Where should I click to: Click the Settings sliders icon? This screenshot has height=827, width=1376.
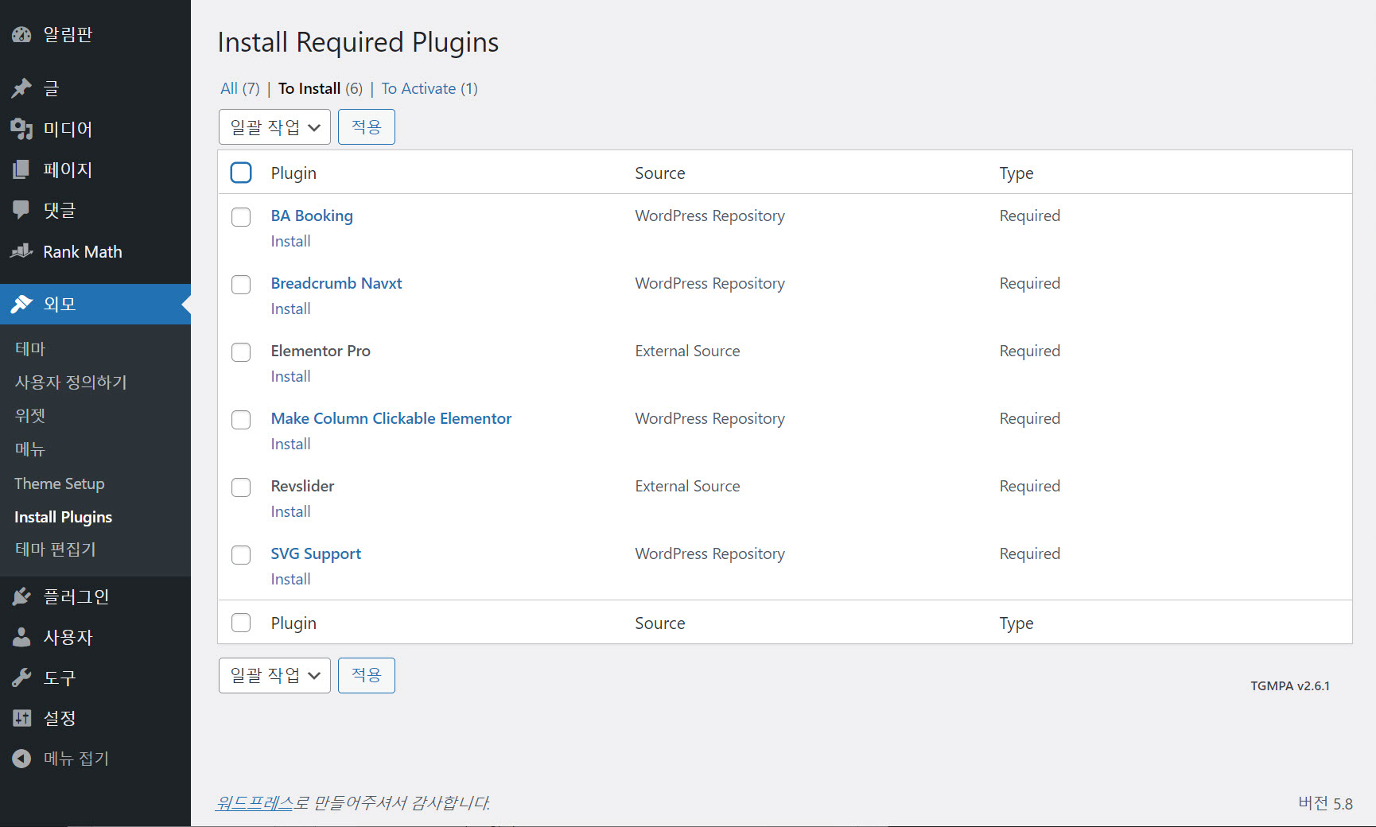(21, 718)
